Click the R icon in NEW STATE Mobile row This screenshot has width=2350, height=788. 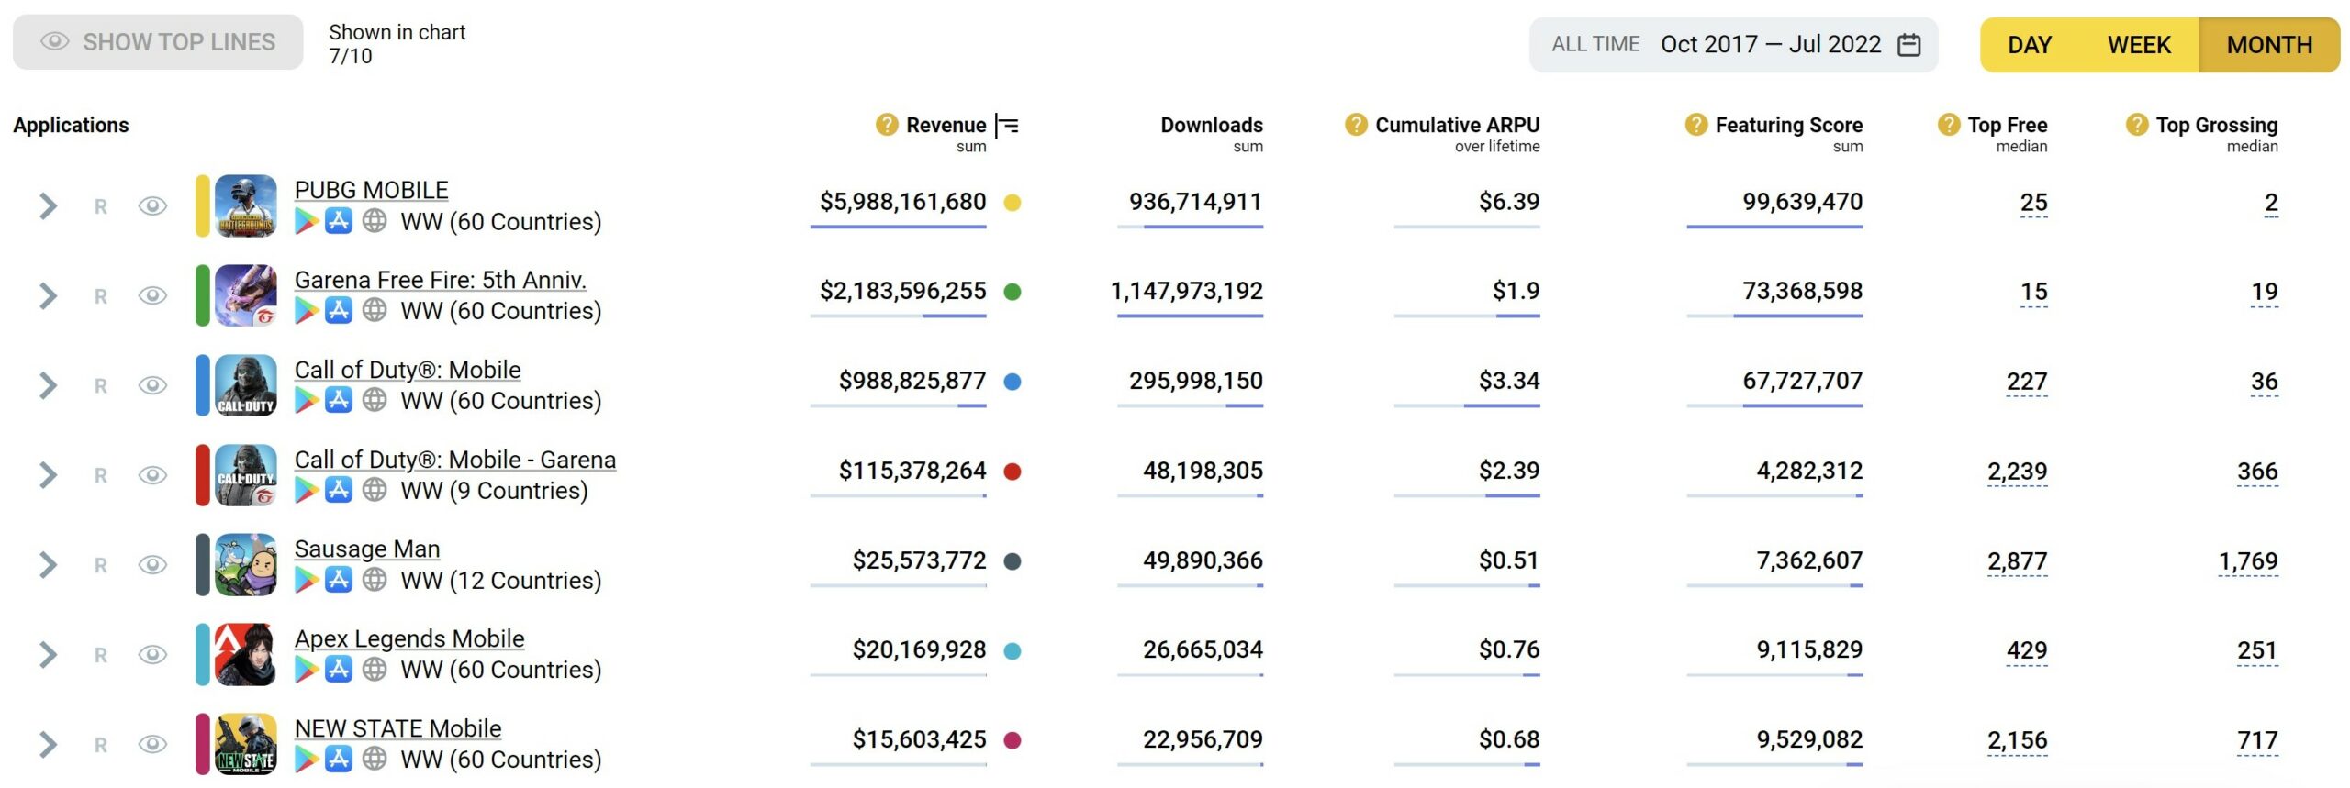101,746
